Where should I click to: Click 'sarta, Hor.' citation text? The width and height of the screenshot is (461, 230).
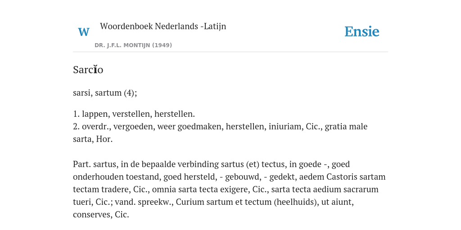pyautogui.click(x=93, y=139)
